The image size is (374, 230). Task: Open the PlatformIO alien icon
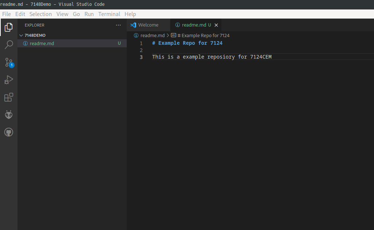(9, 115)
